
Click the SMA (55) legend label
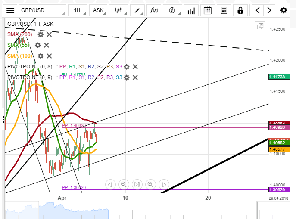pos(18,45)
